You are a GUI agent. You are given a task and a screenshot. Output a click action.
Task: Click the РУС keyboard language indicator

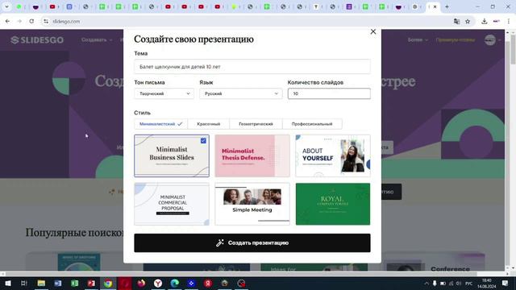pyautogui.click(x=469, y=283)
